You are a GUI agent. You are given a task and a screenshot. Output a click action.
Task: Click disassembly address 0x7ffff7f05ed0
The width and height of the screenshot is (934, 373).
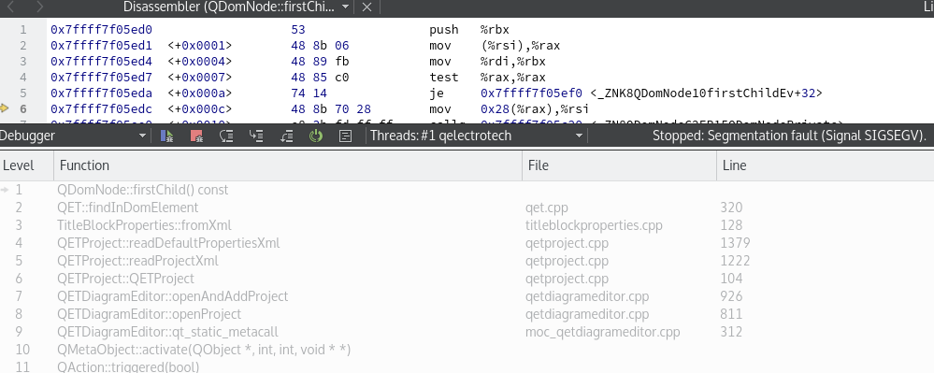(101, 30)
